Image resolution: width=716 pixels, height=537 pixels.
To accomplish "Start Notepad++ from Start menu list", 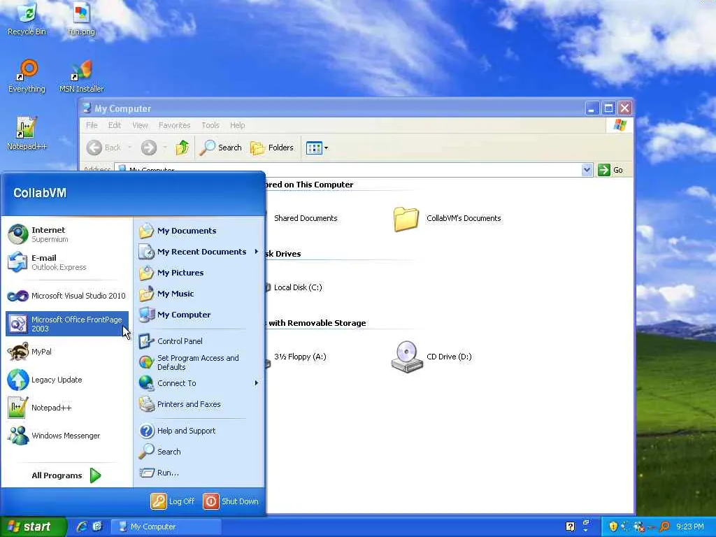I will pos(66,408).
